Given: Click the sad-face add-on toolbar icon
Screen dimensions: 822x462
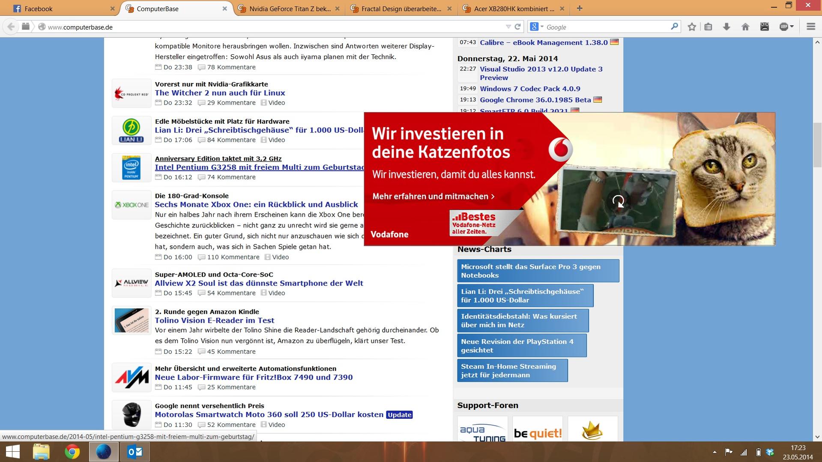Looking at the screenshot, I should pyautogui.click(x=765, y=27).
